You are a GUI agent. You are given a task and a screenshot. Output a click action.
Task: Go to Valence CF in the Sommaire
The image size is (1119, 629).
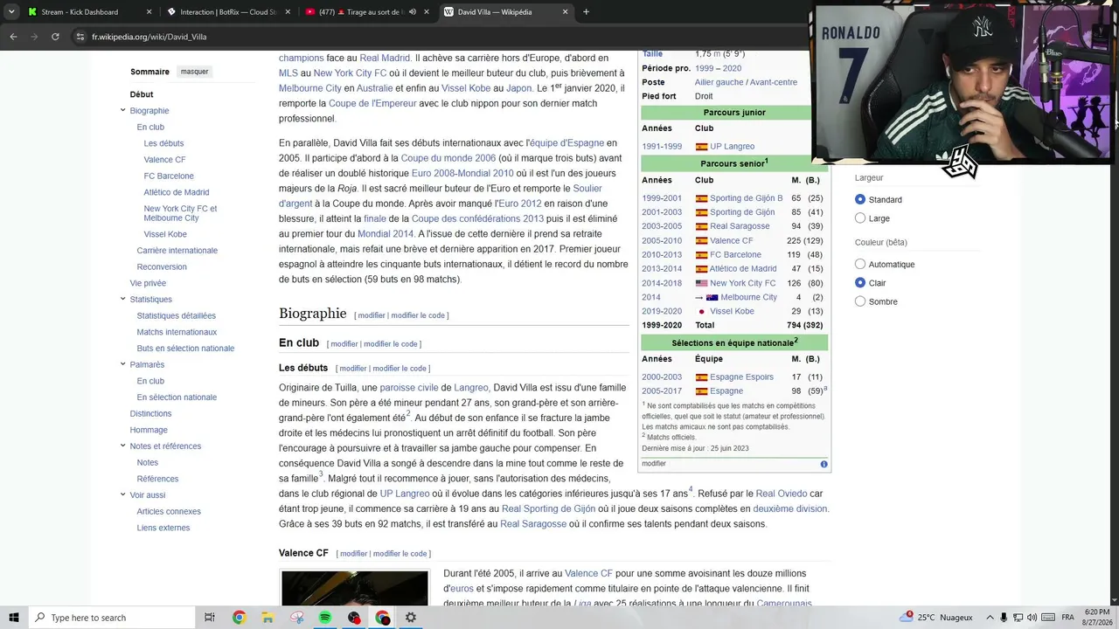point(164,160)
